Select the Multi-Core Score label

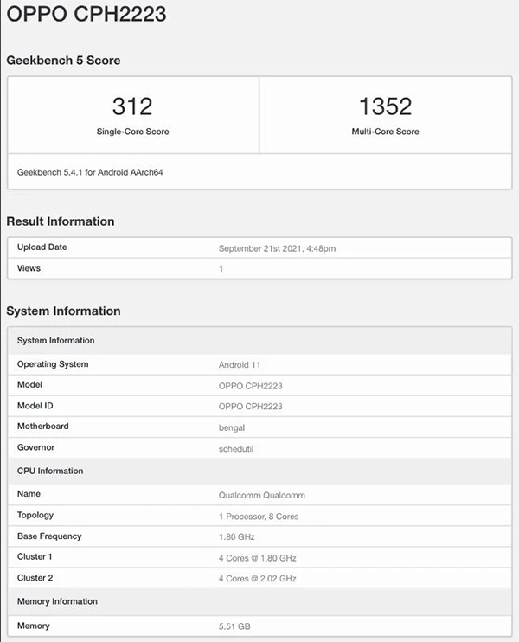[385, 132]
